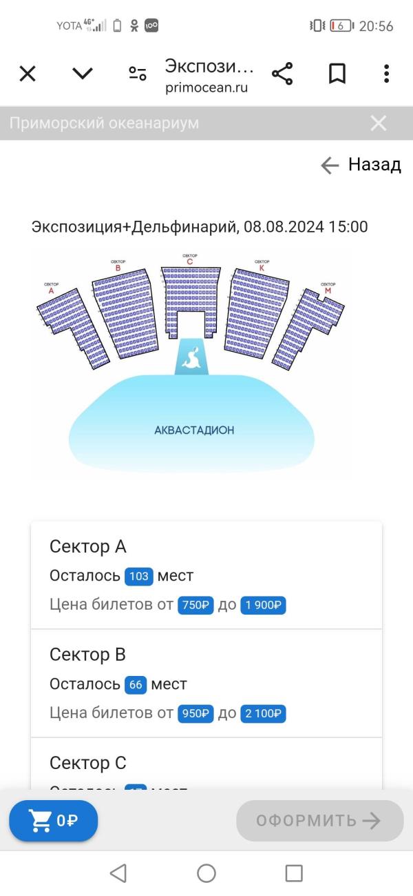Image resolution: width=413 pixels, height=896 pixels.
Task: Tap the minimize chevron down icon
Action: (83, 73)
